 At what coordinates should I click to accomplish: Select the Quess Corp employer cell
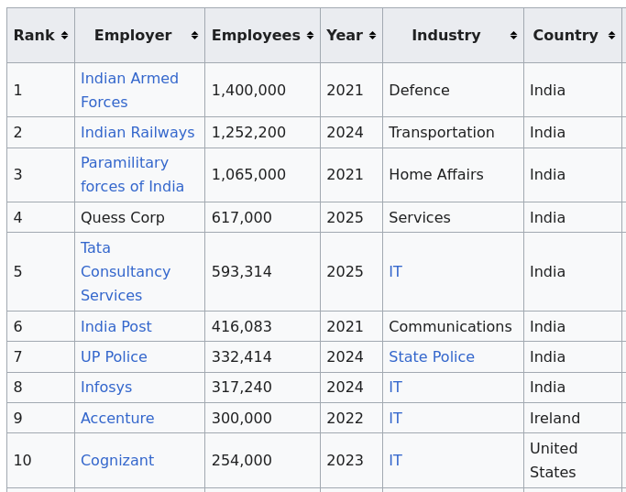(123, 218)
